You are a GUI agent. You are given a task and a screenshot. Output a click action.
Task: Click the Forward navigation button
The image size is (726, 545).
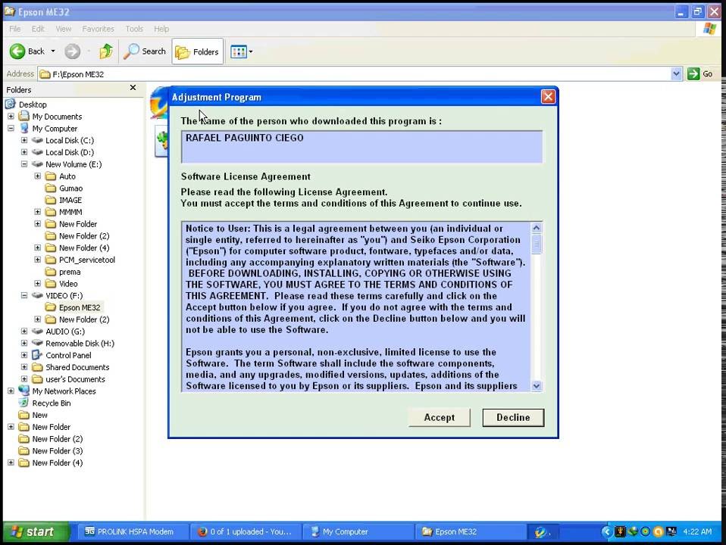(x=72, y=51)
